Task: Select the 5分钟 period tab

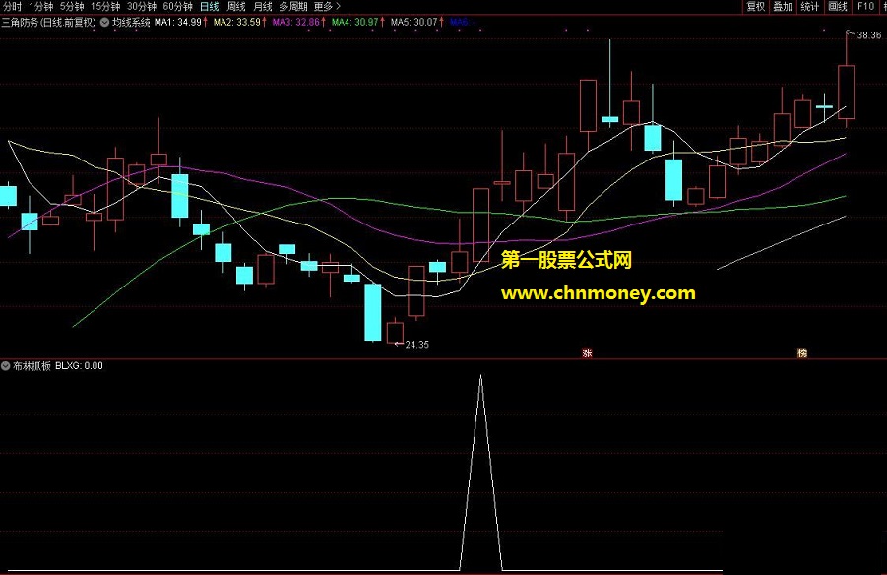Action: click(x=72, y=6)
